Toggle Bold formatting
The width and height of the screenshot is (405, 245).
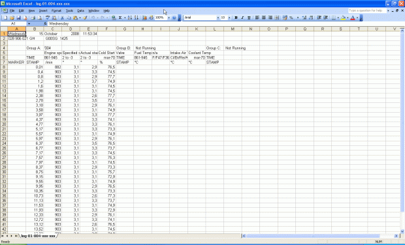[236, 18]
